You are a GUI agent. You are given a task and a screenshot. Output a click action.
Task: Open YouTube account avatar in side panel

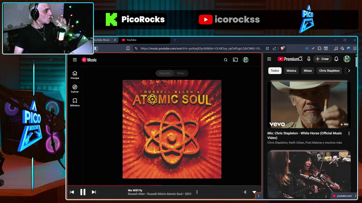point(347,59)
